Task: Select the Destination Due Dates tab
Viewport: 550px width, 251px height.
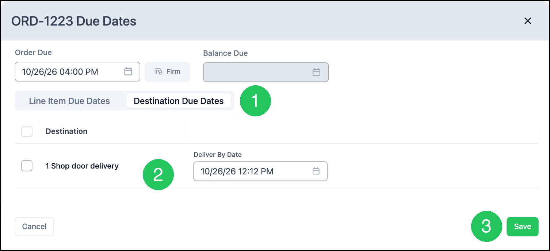Action: [179, 101]
